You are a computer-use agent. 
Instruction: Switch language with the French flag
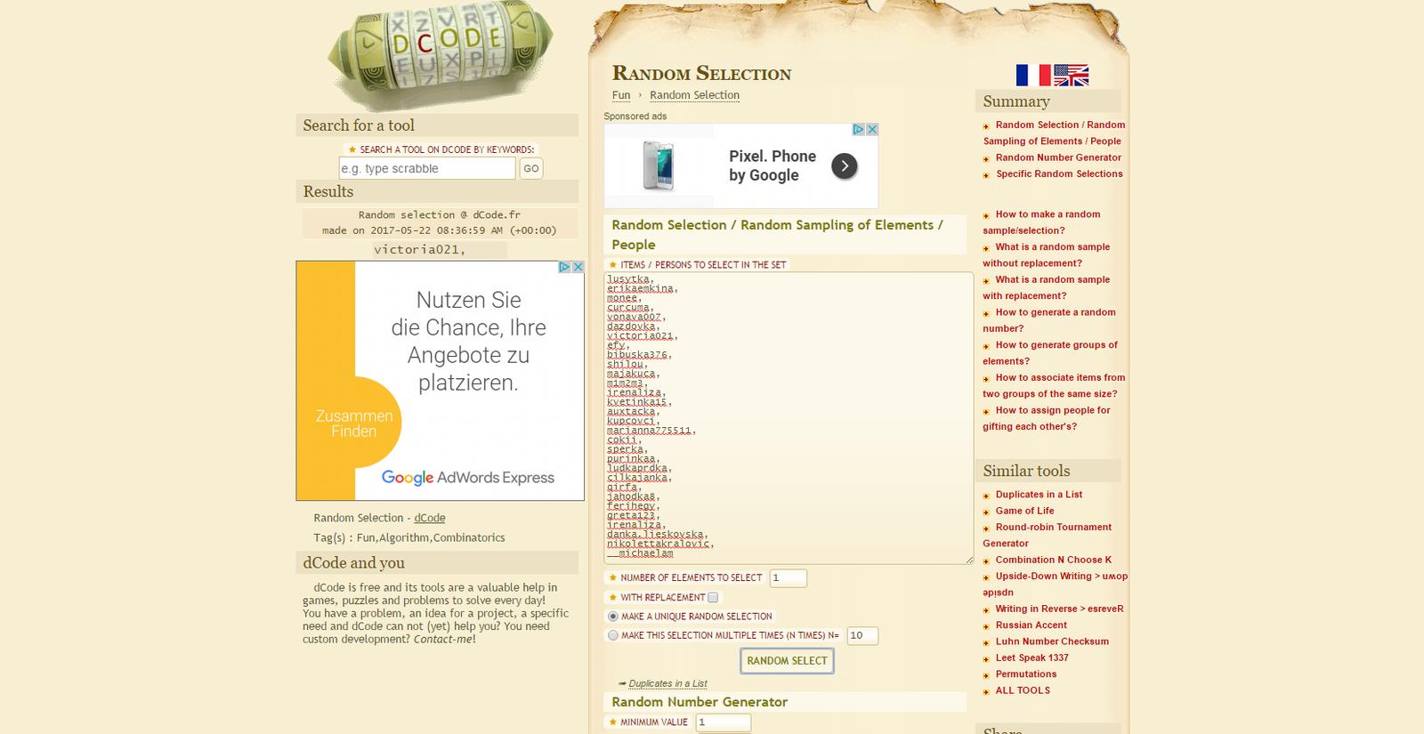click(1032, 75)
